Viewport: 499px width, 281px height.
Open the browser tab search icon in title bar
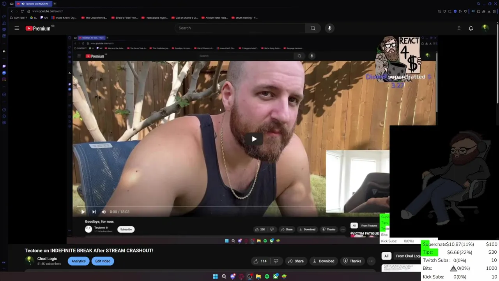[x=478, y=4]
